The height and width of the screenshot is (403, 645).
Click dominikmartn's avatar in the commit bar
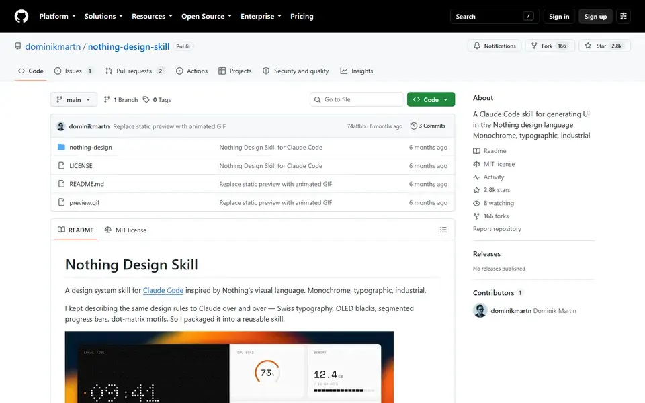[61, 126]
